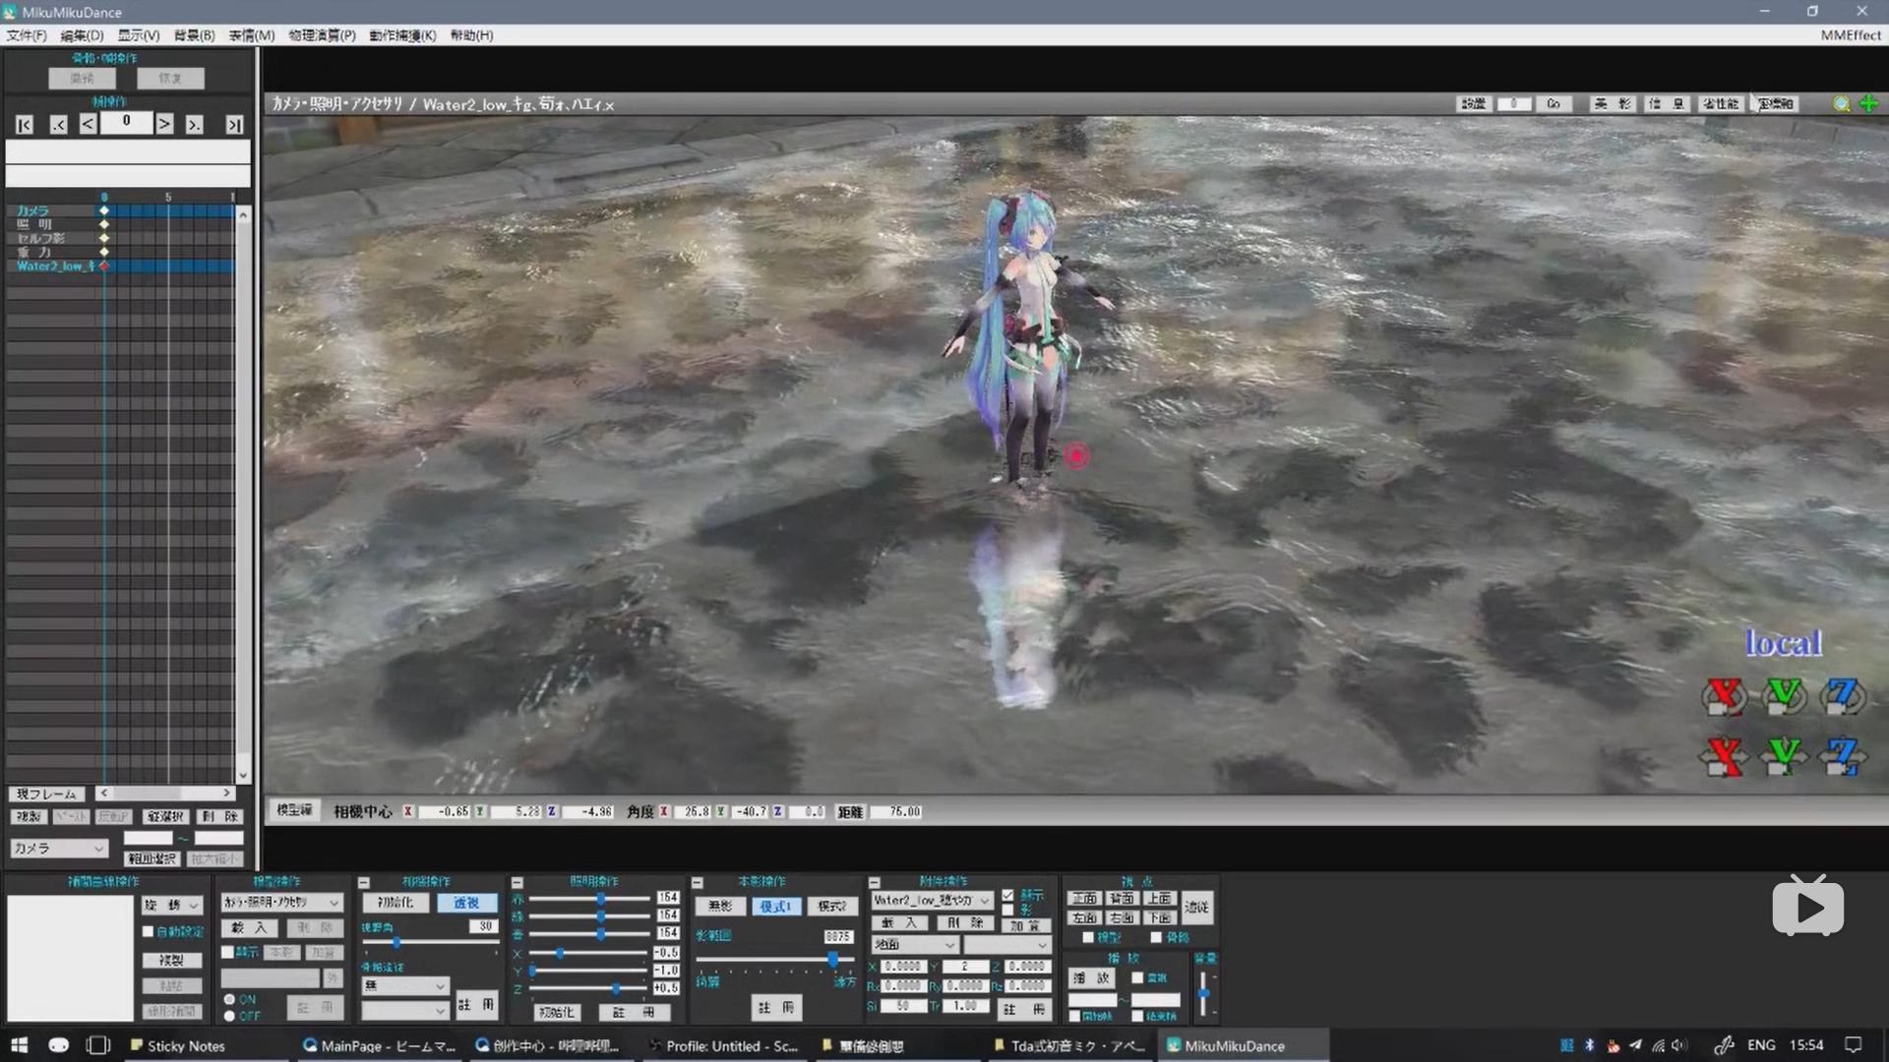This screenshot has width=1889, height=1062.
Task: Enable the 自動設定 checkbox in interpolation panel
Action: click(x=149, y=931)
